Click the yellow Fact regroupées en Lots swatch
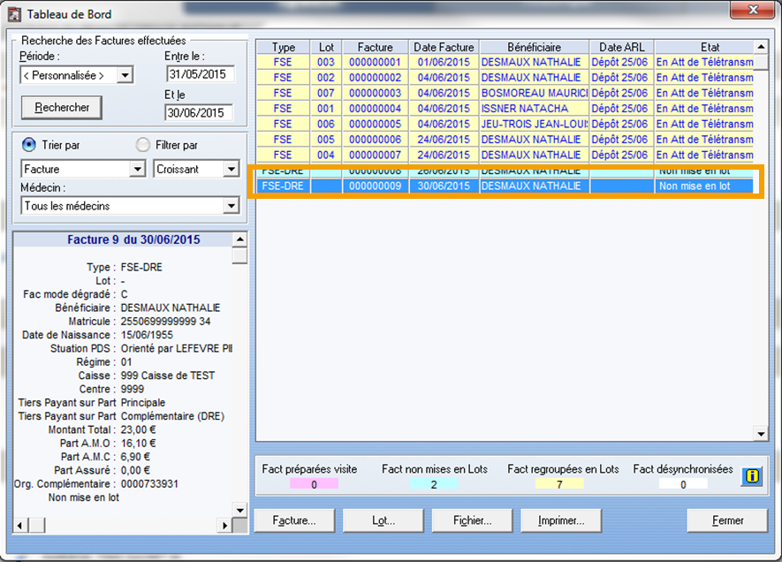The image size is (782, 562). click(559, 483)
